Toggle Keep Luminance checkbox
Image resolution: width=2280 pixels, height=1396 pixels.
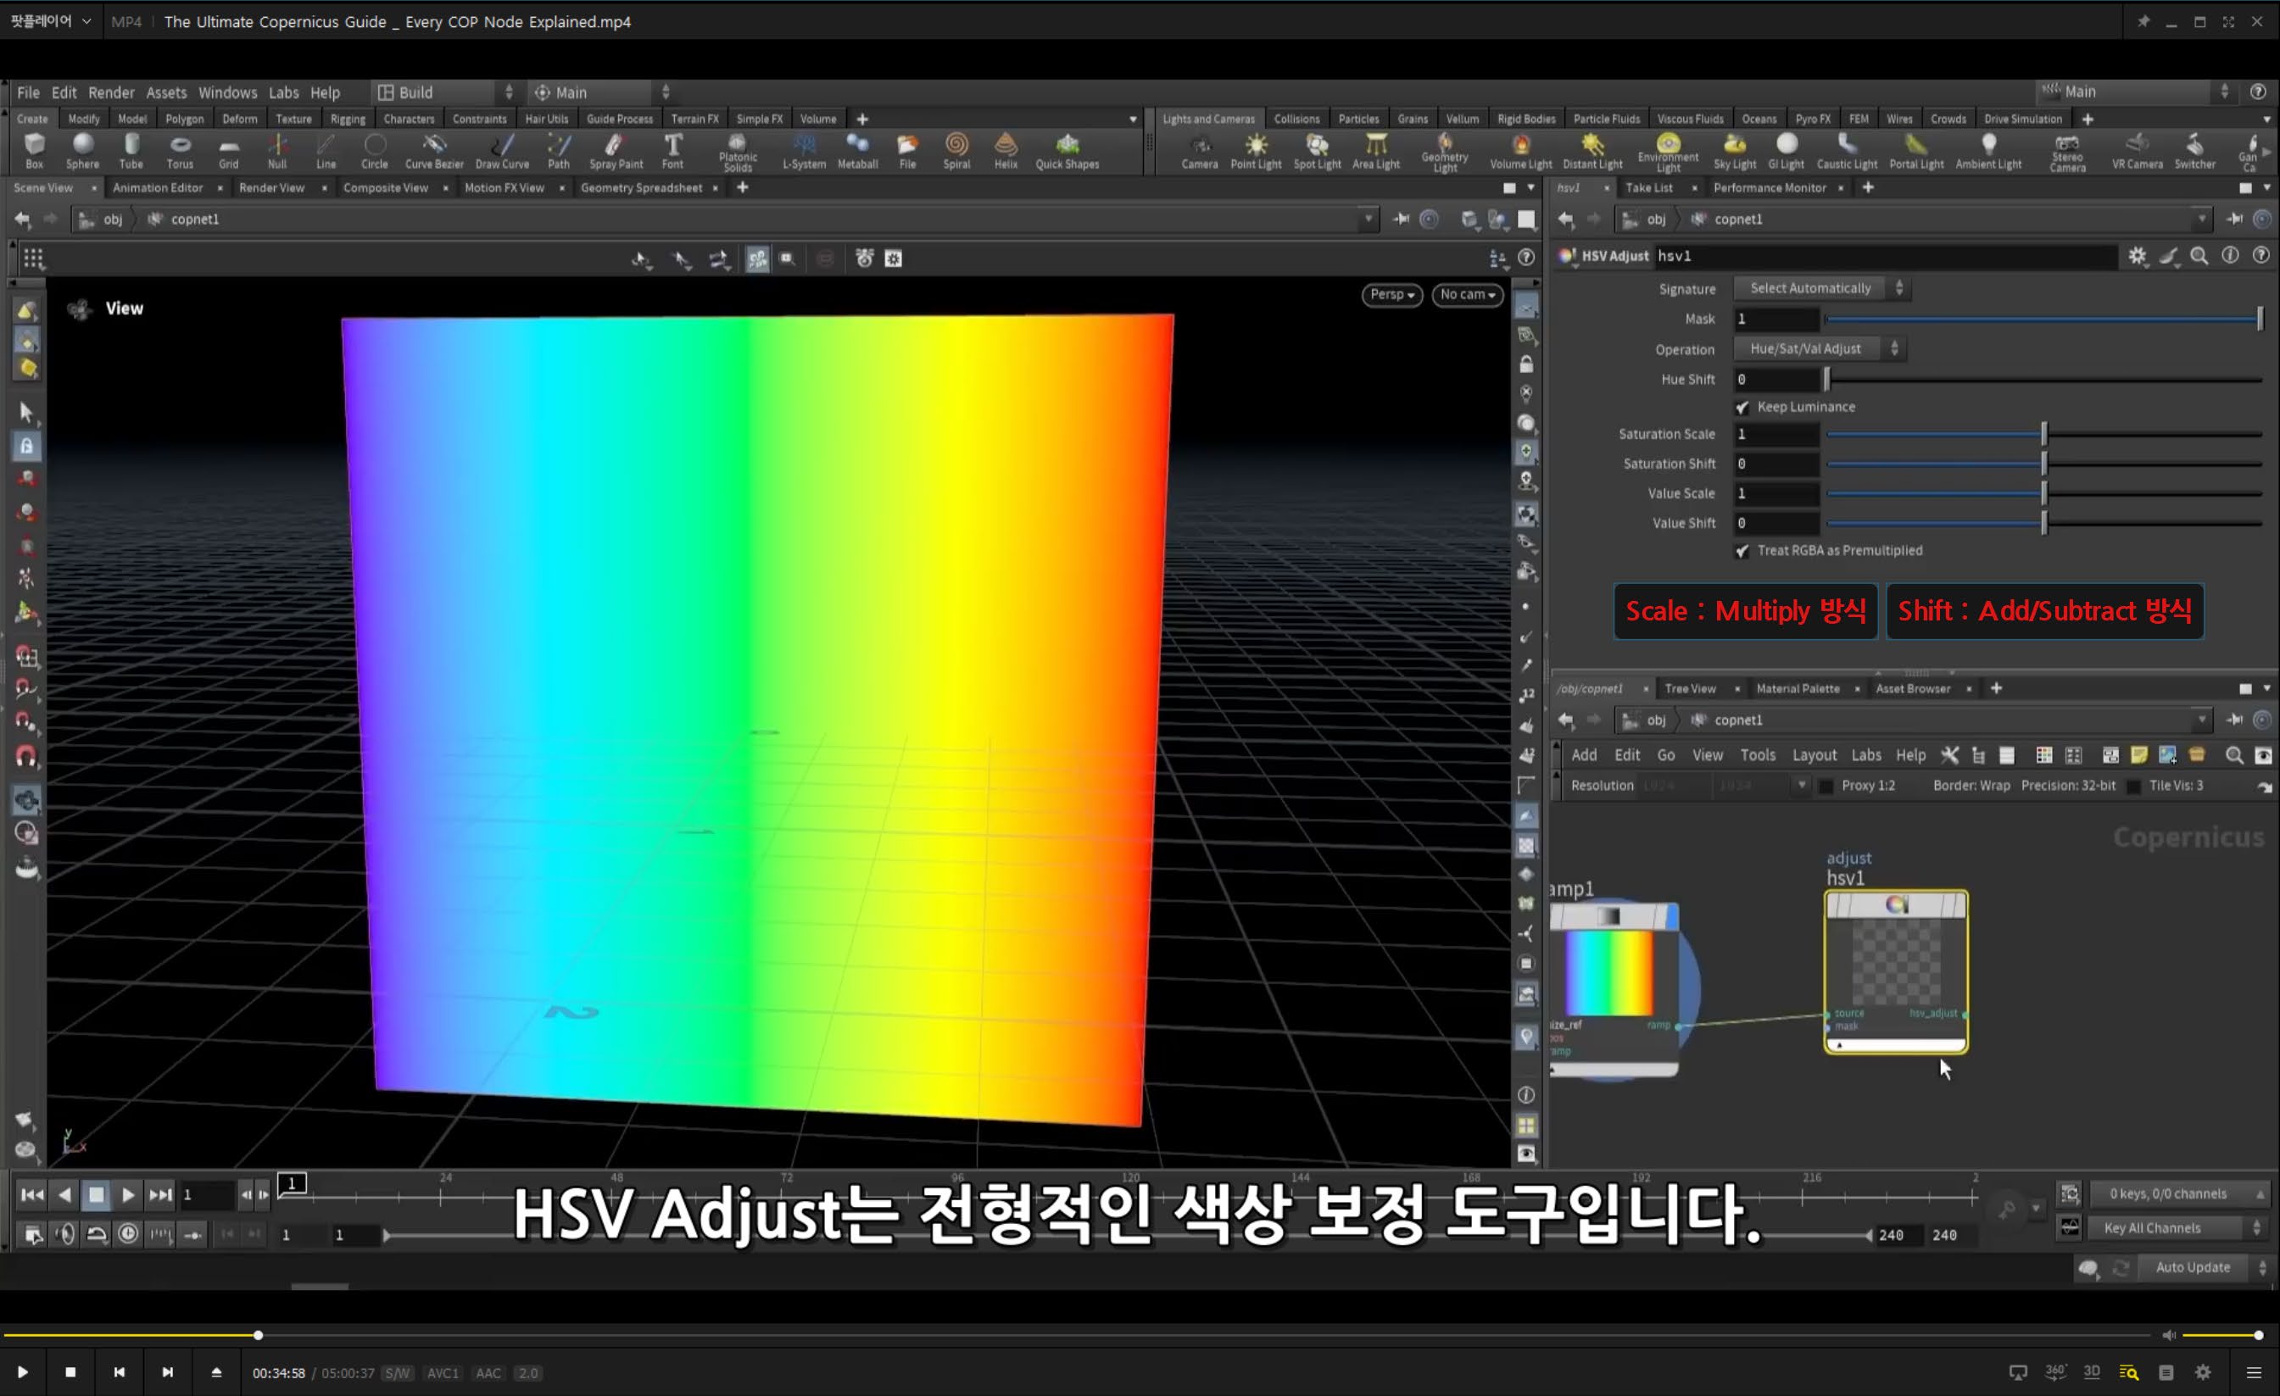coord(1742,407)
